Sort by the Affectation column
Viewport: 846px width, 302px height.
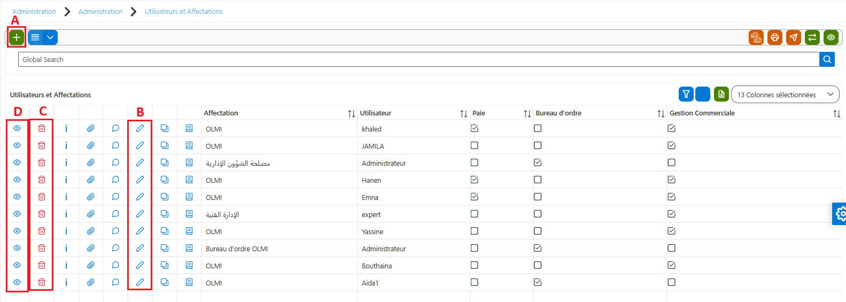click(x=351, y=113)
